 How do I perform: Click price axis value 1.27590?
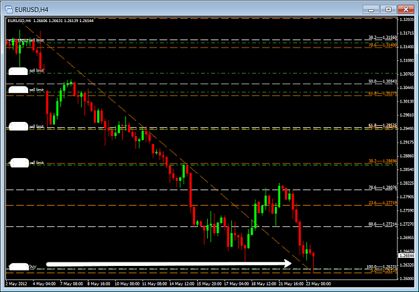[407, 210]
